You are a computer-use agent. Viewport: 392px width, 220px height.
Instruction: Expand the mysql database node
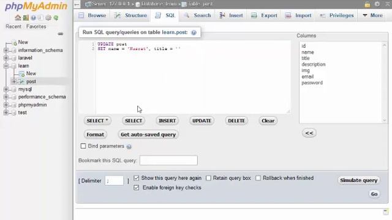6,89
